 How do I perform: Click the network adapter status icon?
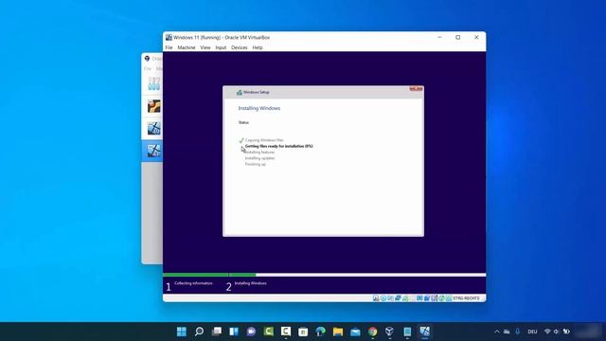pyautogui.click(x=398, y=298)
